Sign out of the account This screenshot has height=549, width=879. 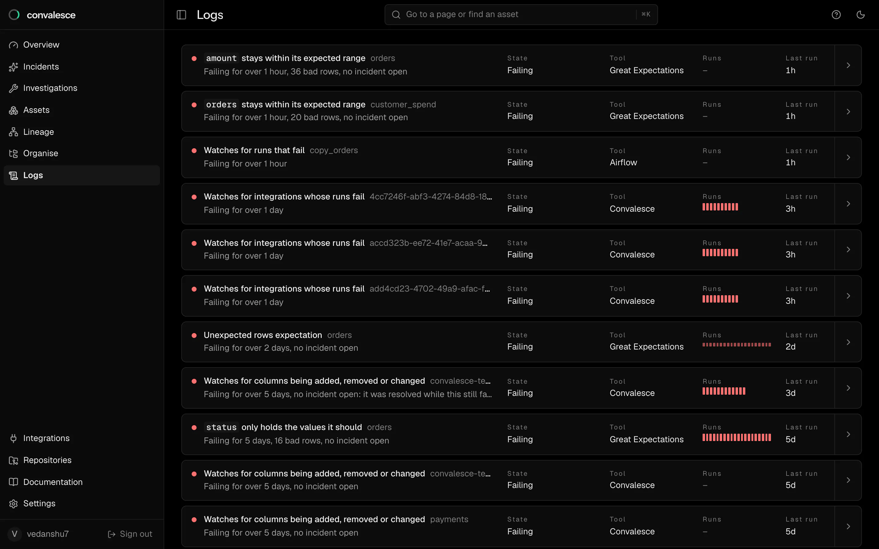pyautogui.click(x=130, y=534)
